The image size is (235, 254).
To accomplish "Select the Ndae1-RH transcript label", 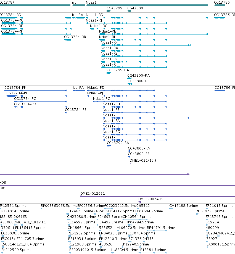I will [108, 37].
